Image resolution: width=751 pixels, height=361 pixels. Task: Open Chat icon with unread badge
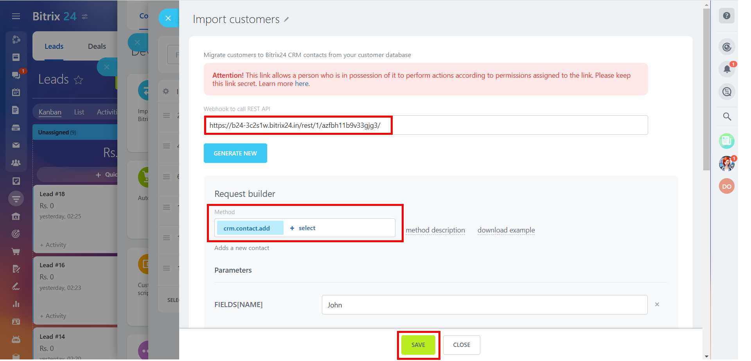point(16,75)
